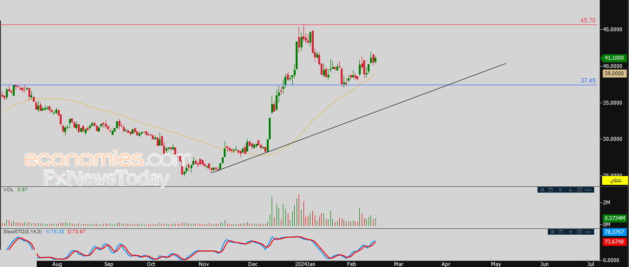This screenshot has width=629, height=267.
Task: Open more options for VOL panel
Action: (x=588, y=190)
